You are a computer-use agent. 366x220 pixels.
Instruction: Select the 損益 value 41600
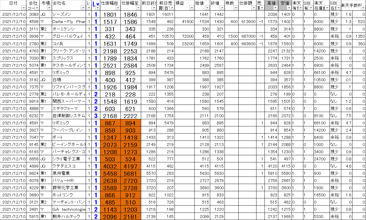[185, 22]
